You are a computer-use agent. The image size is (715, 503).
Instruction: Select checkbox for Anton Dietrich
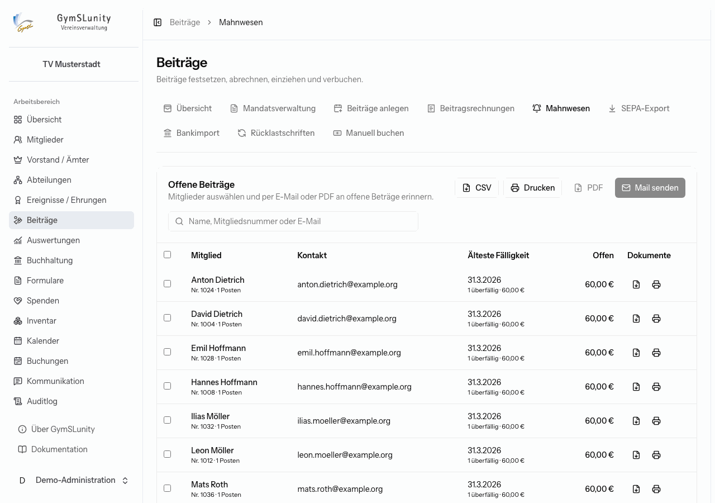pos(167,283)
